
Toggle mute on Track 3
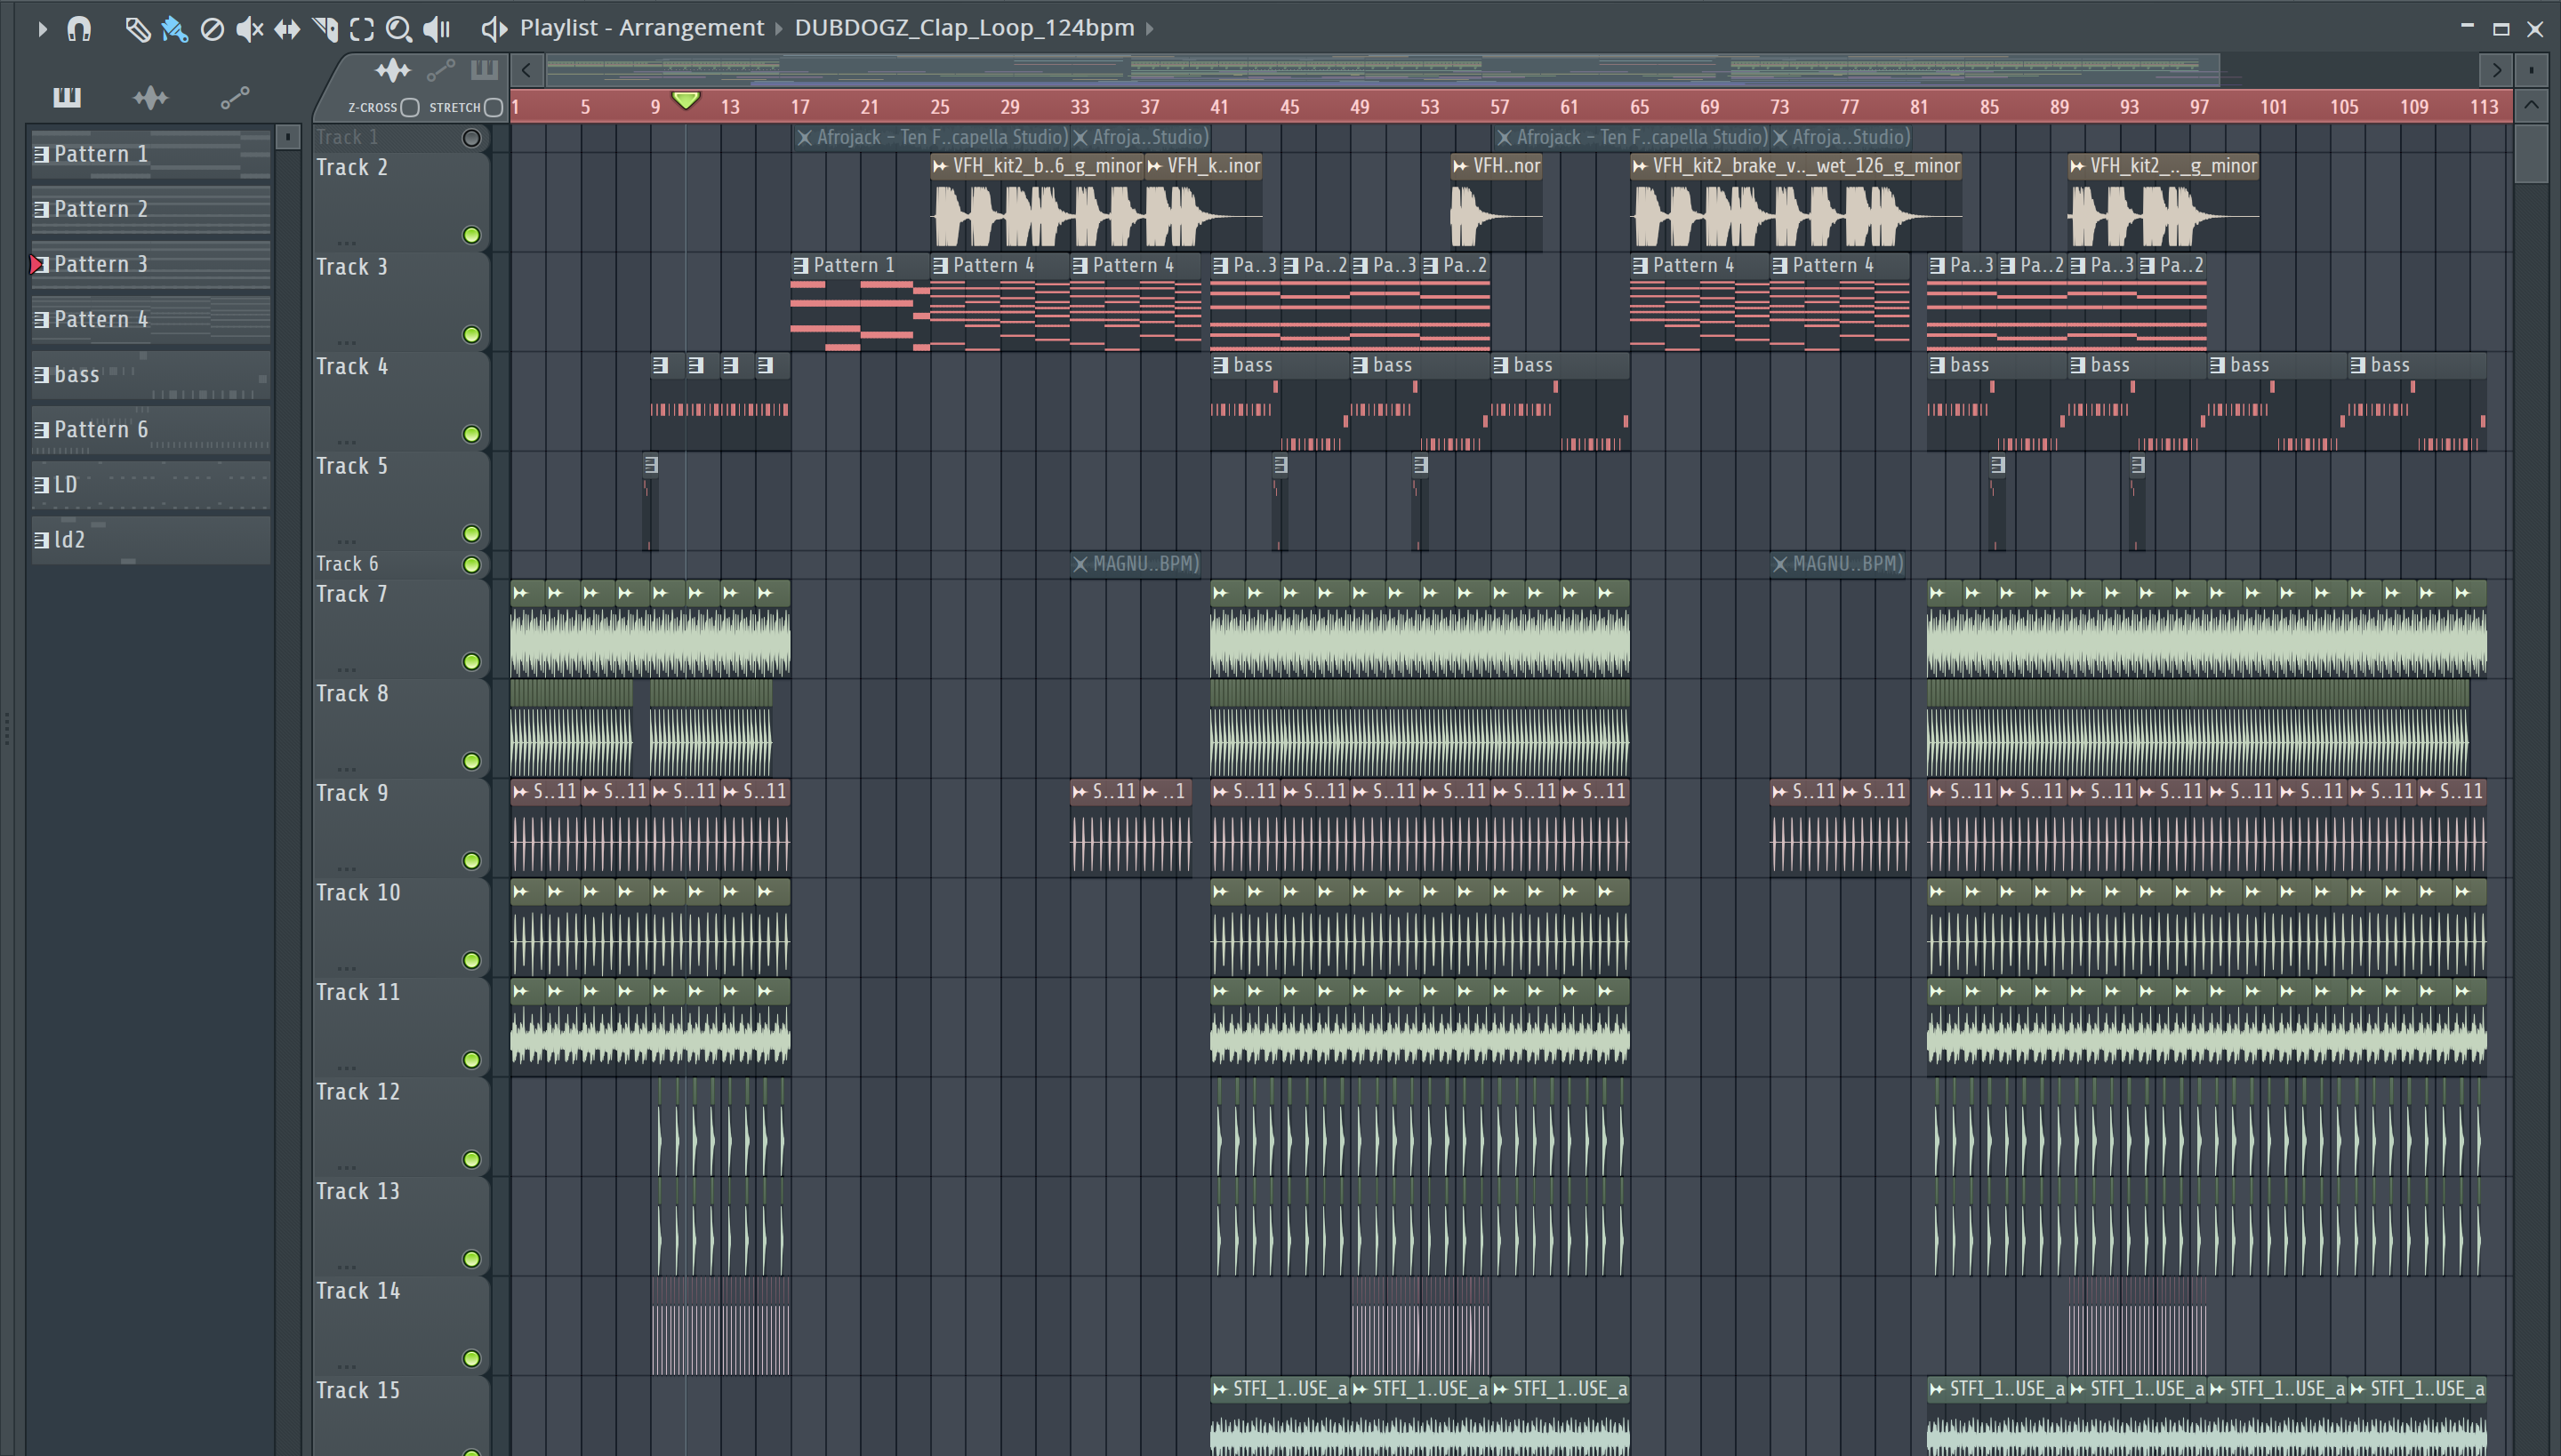(471, 334)
